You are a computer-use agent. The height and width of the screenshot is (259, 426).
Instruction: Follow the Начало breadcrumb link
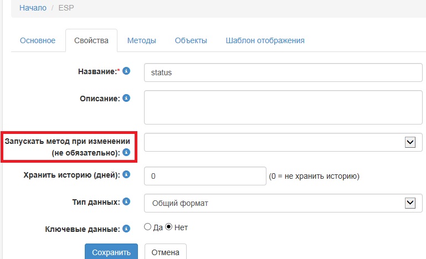click(33, 8)
